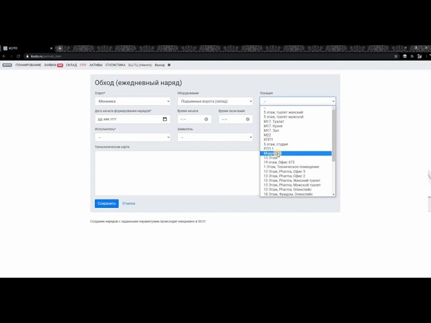Expand the Исполнитель dropdown
Viewport: 431px width, 323px height.
pyautogui.click(x=133, y=137)
